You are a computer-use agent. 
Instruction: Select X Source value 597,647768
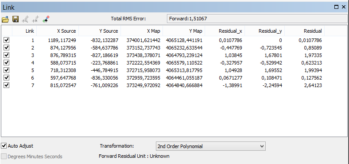[x=63, y=78]
